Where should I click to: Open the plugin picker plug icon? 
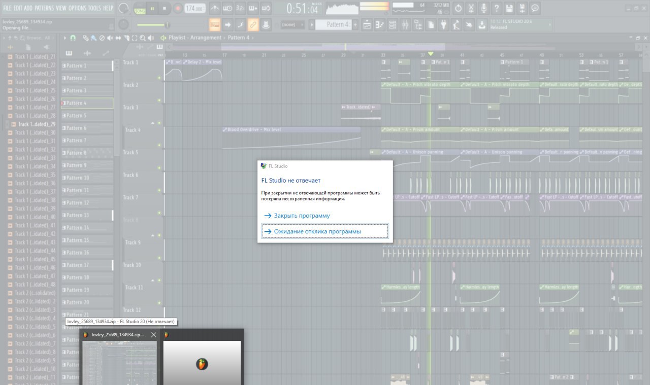coord(443,24)
